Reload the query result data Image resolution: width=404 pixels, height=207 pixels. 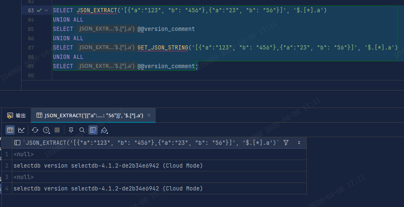[x=35, y=130]
